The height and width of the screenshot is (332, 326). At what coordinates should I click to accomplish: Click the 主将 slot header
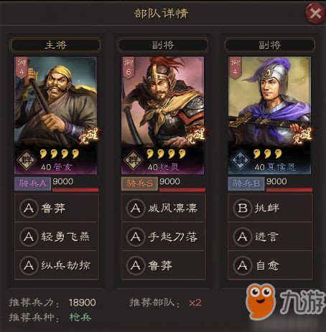click(x=55, y=44)
